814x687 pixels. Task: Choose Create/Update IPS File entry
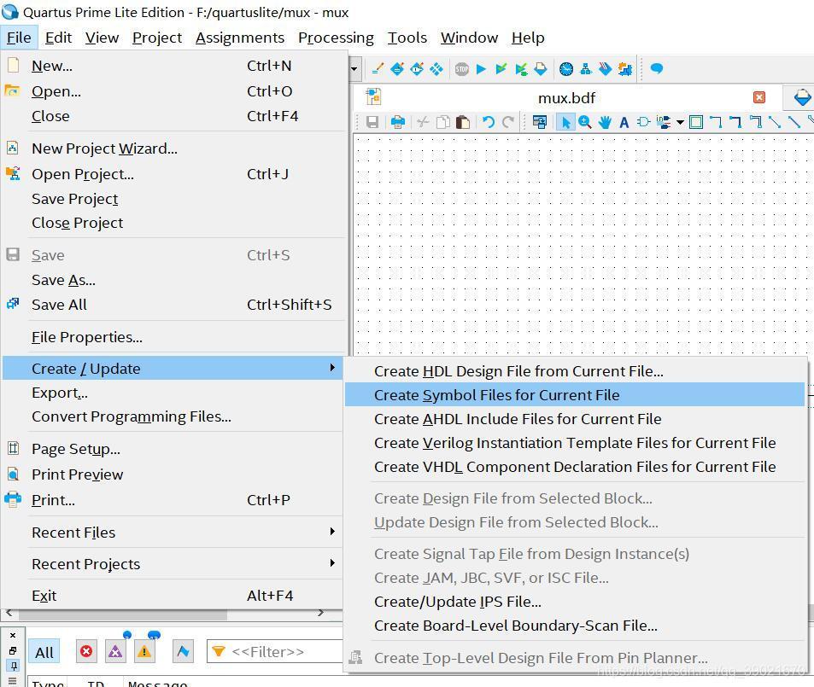(x=575, y=602)
